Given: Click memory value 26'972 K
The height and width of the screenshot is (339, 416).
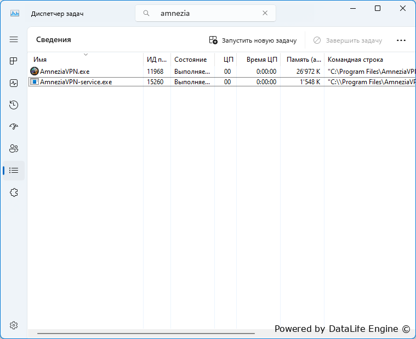Looking at the screenshot, I should coord(308,72).
